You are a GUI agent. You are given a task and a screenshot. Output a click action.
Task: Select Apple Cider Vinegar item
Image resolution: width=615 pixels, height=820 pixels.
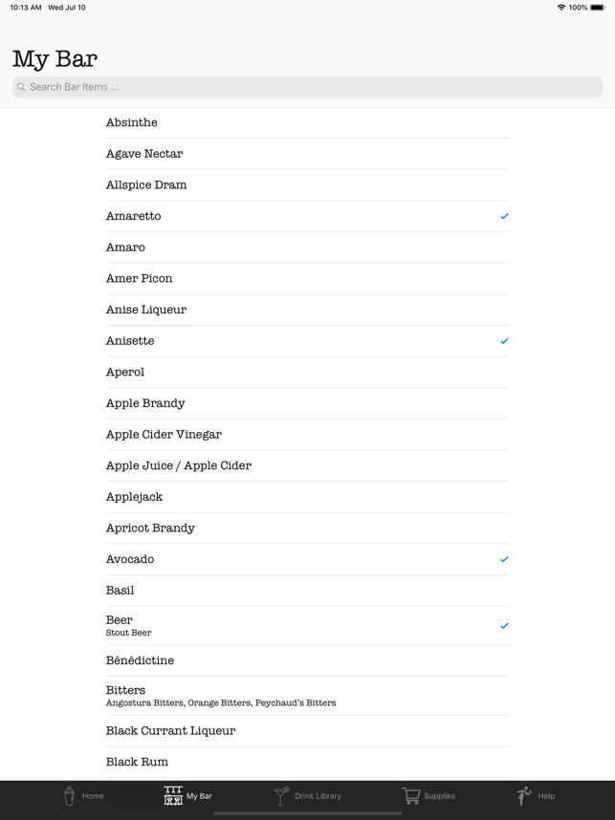(x=307, y=435)
